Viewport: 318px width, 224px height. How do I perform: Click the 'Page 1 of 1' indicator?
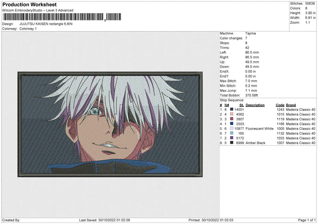coord(307,220)
